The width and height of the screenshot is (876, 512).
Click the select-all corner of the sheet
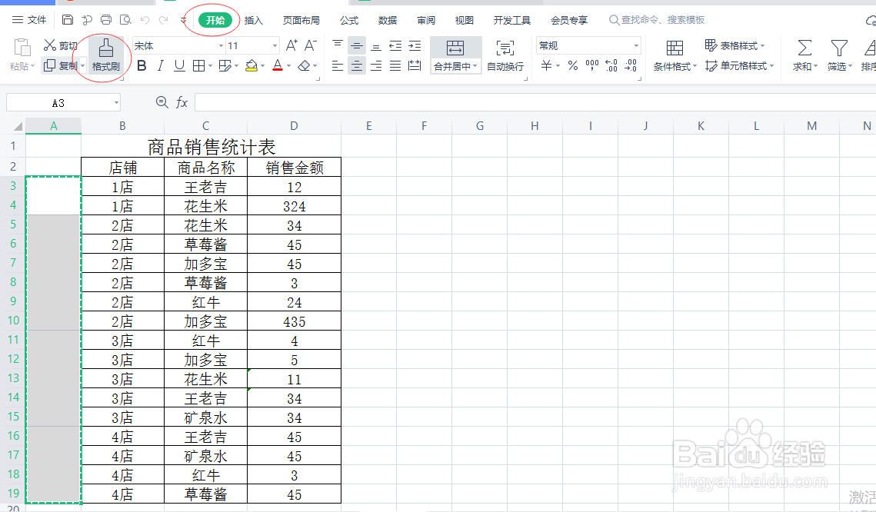tap(17, 125)
